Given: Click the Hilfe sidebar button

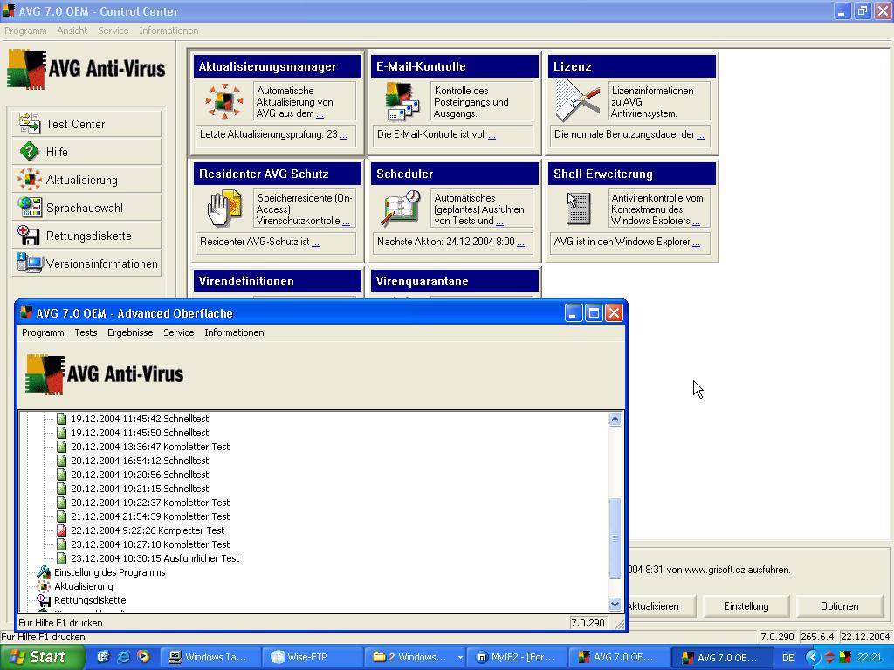Looking at the screenshot, I should pyautogui.click(x=86, y=152).
